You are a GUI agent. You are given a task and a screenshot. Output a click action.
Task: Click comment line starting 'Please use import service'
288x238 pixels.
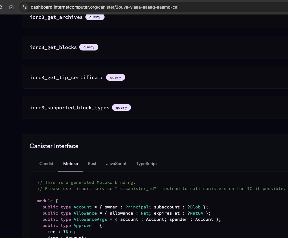[x=162, y=189]
